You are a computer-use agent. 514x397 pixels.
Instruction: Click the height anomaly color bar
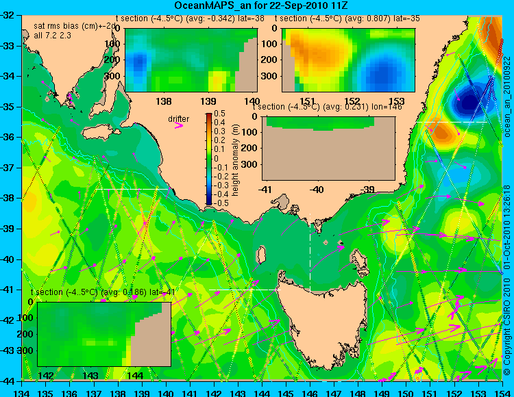[209, 159]
